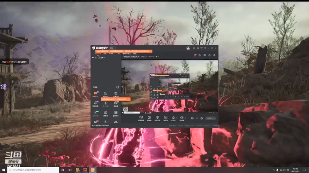Click the icon right of the gift box
Screen dimensions: 309x173
(x=200, y=55)
